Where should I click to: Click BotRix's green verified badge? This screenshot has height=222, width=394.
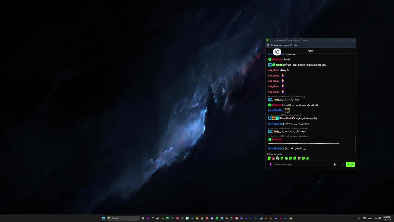point(274,65)
